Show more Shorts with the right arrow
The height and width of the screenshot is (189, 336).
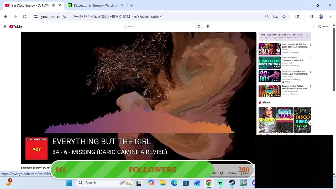pyautogui.click(x=311, y=123)
